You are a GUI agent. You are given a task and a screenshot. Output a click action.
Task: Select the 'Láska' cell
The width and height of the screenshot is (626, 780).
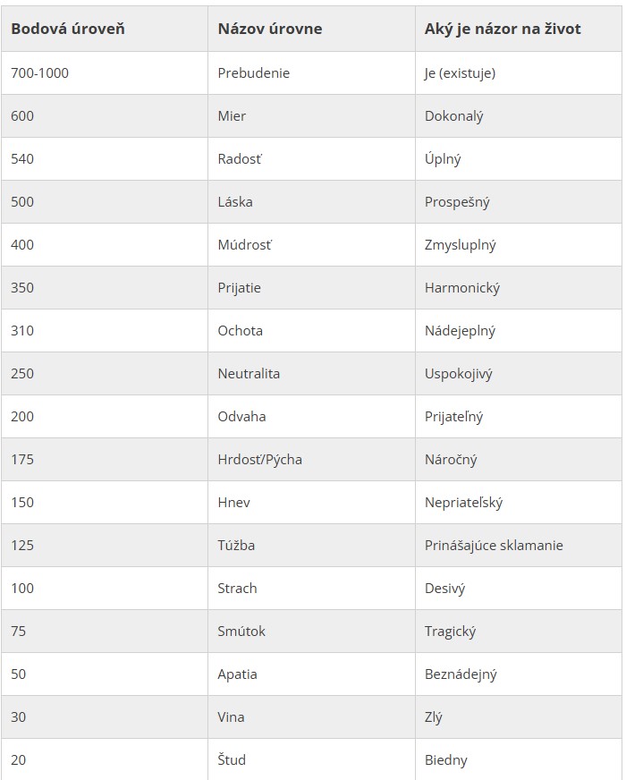coord(311,202)
